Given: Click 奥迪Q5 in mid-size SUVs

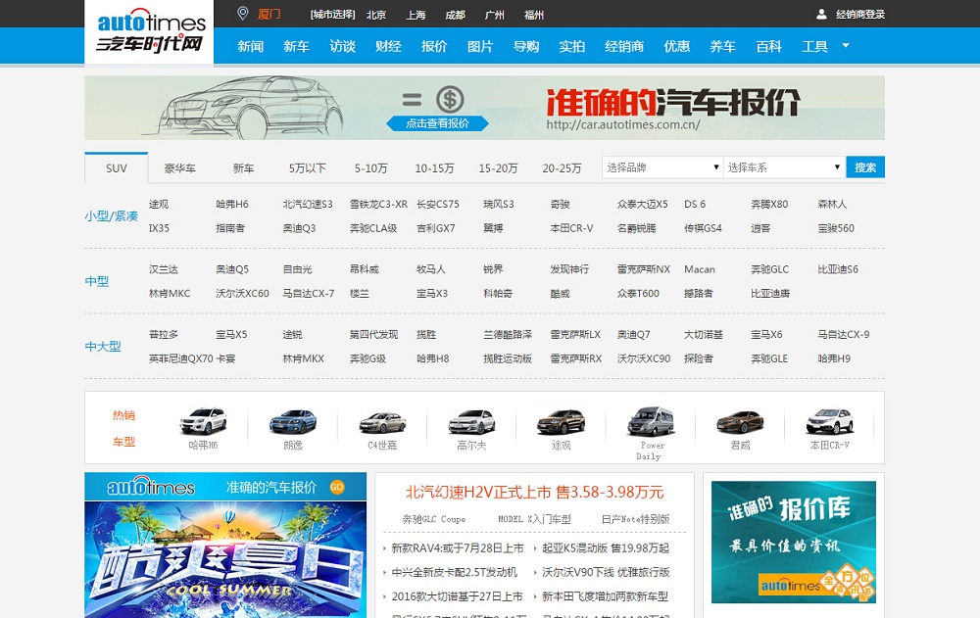Looking at the screenshot, I should click(x=232, y=269).
